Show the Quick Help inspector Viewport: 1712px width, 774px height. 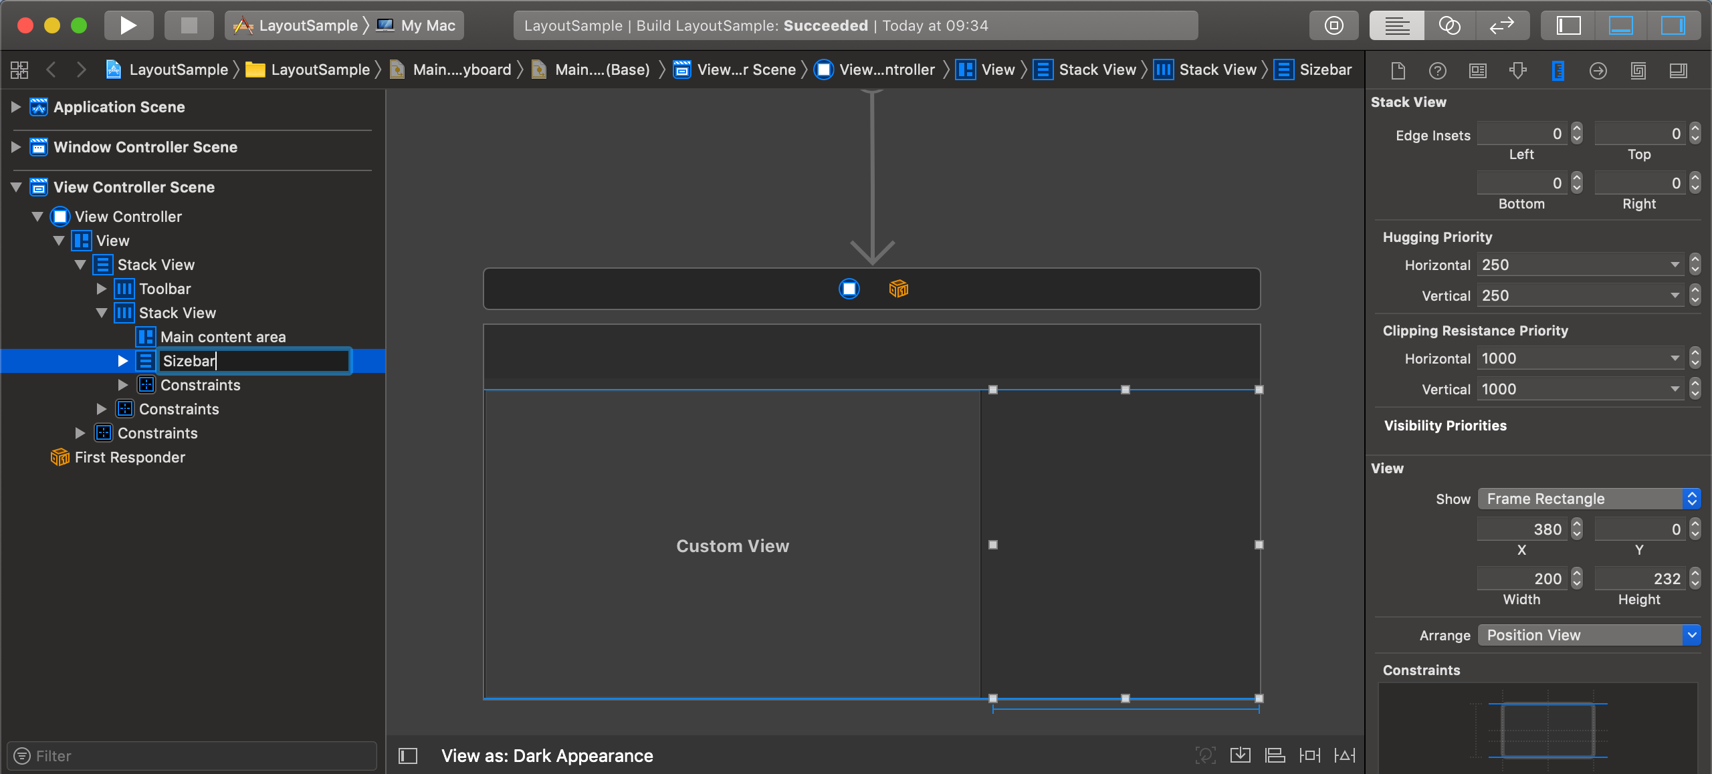pyautogui.click(x=1437, y=70)
